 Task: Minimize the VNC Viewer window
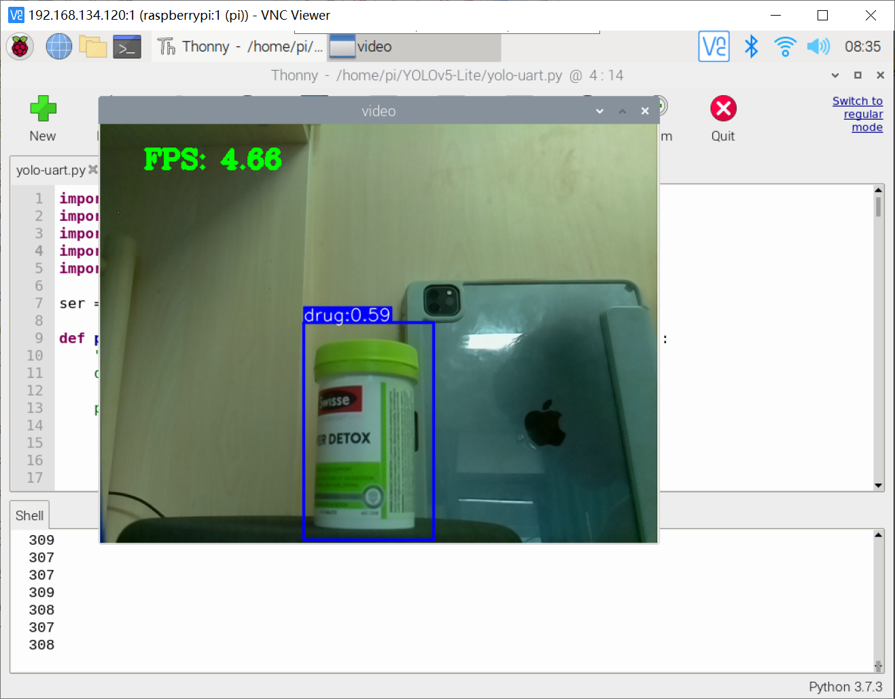click(x=775, y=15)
